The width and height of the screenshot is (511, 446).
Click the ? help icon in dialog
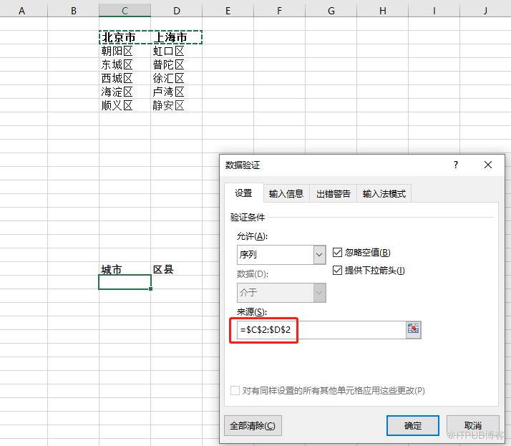point(456,165)
